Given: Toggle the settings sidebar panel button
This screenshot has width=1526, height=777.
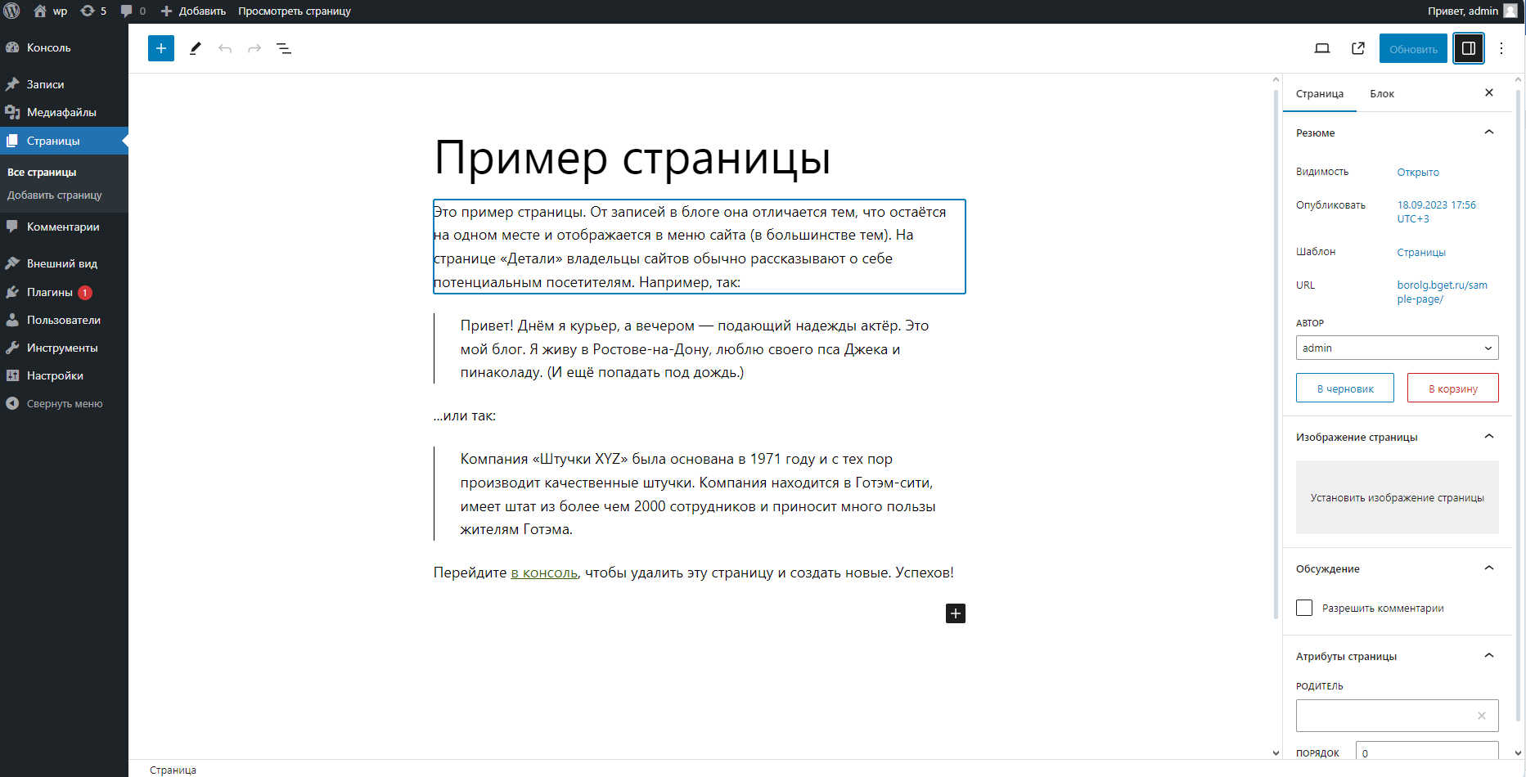Looking at the screenshot, I should point(1469,48).
